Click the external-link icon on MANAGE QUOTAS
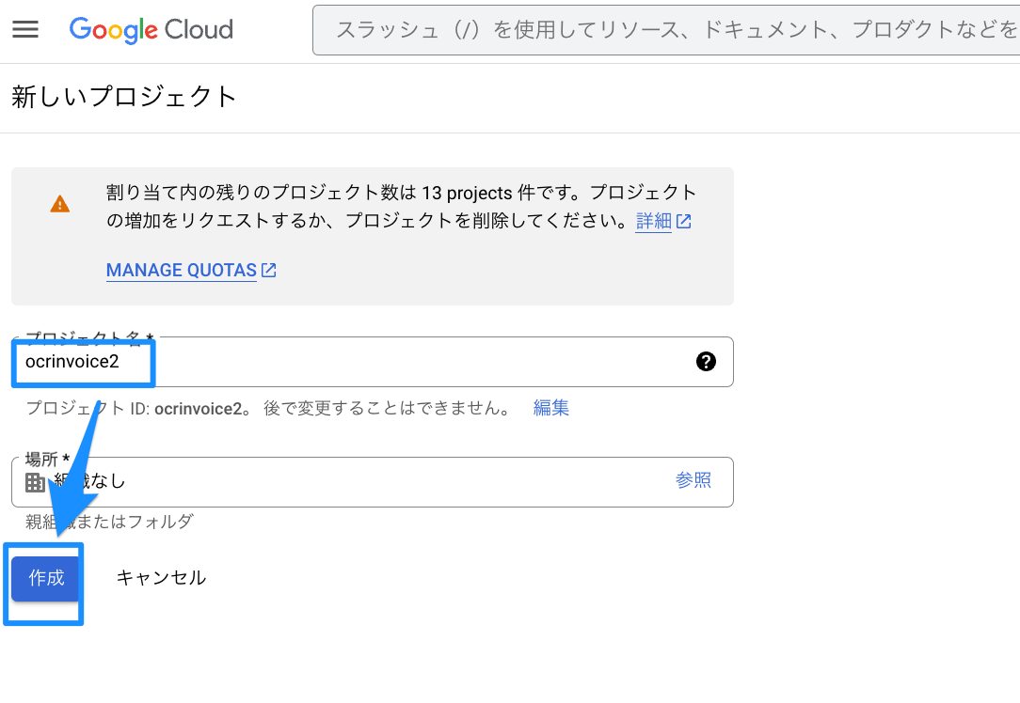1020x703 pixels. pyautogui.click(x=267, y=270)
